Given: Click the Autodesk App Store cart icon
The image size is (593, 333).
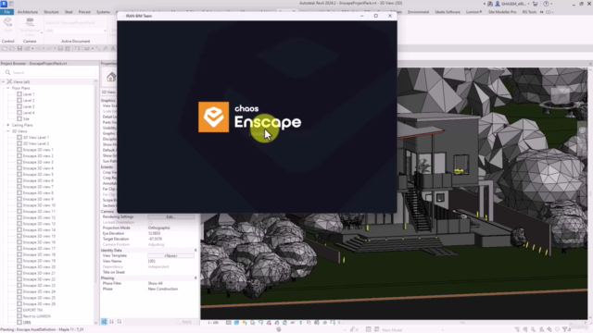Looking at the screenshot, I should pyautogui.click(x=536, y=4).
